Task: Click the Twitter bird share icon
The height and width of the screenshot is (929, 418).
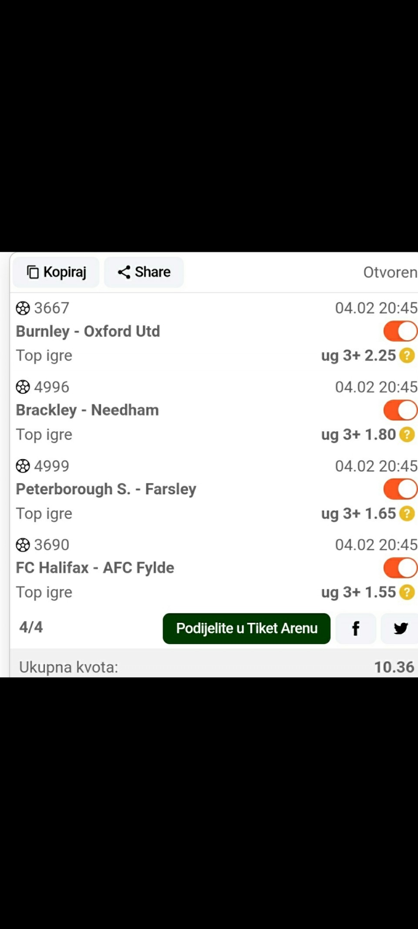Action: click(400, 628)
